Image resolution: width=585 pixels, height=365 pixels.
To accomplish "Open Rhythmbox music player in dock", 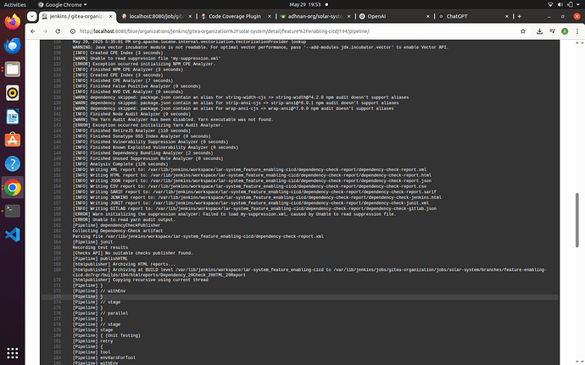I will coord(13,93).
